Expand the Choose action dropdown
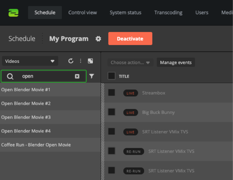This screenshot has height=180, width=233. (x=130, y=63)
